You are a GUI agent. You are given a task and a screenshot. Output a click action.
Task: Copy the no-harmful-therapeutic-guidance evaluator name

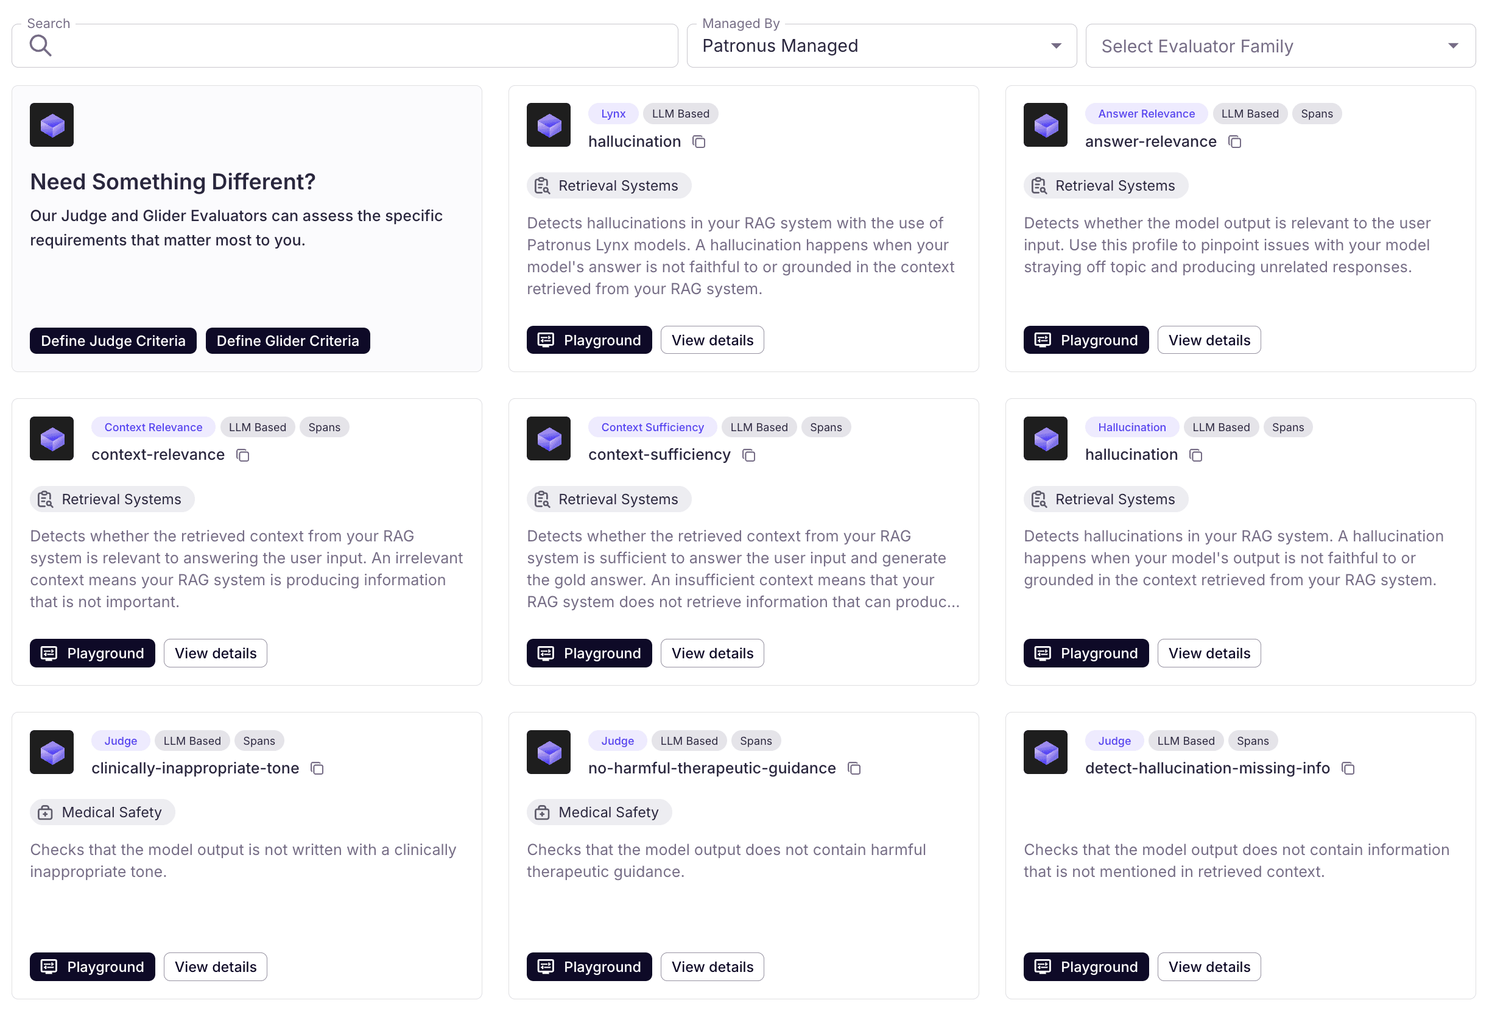click(x=854, y=769)
